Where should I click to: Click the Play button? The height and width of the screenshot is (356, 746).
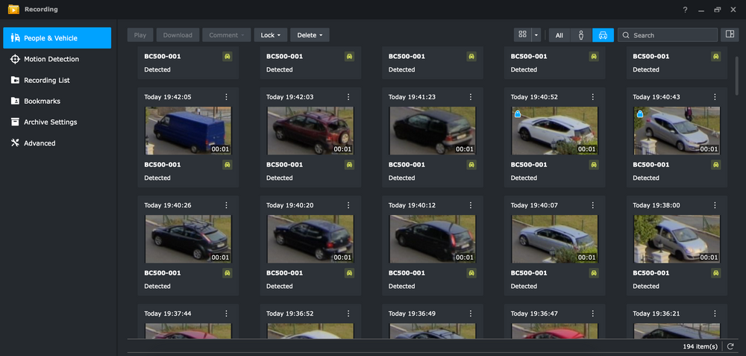pos(140,35)
